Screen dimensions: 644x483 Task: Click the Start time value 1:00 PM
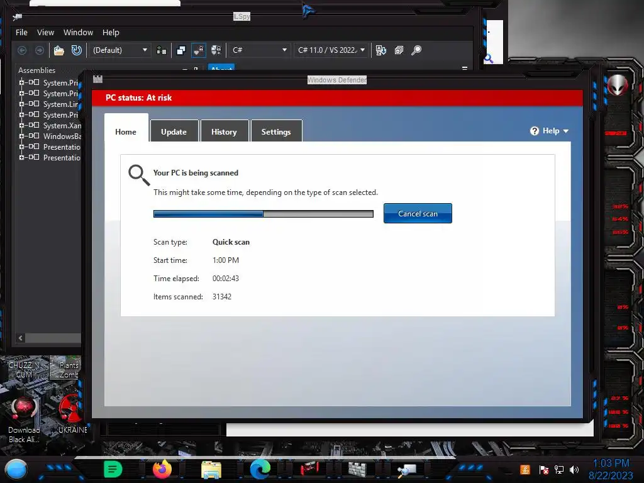pyautogui.click(x=226, y=260)
